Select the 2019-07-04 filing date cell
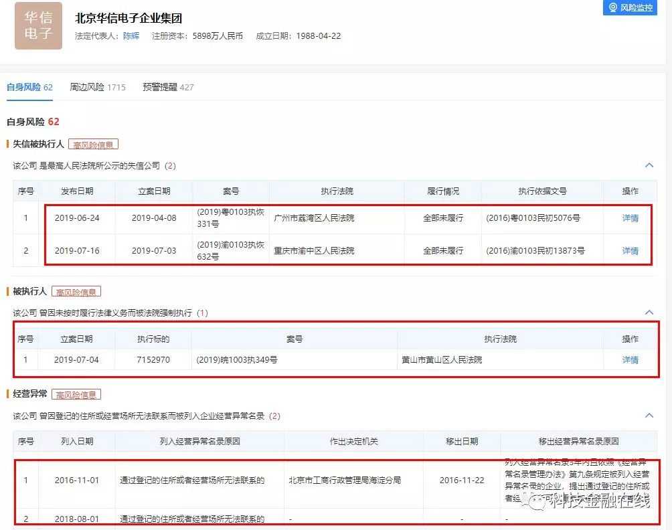The image size is (672, 530). (x=76, y=360)
